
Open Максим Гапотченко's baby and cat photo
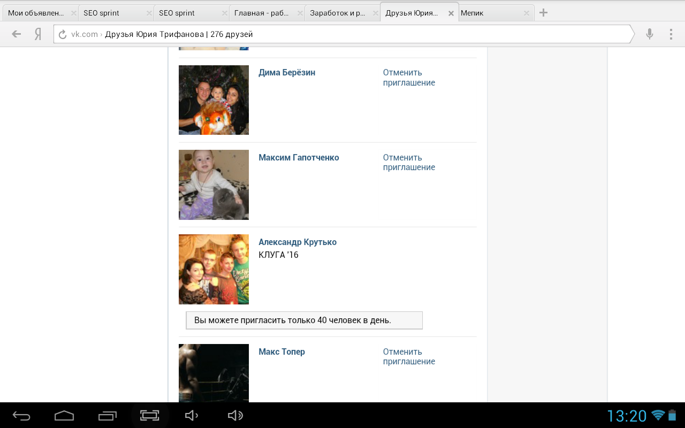click(214, 185)
